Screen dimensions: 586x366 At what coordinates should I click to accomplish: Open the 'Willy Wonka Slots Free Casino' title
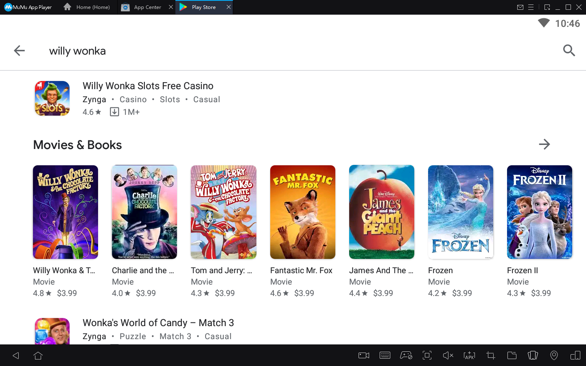pyautogui.click(x=148, y=86)
